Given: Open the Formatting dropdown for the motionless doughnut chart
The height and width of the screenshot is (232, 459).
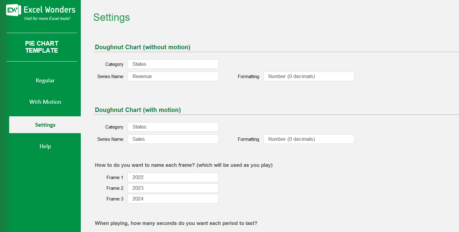Looking at the screenshot, I should coord(308,76).
